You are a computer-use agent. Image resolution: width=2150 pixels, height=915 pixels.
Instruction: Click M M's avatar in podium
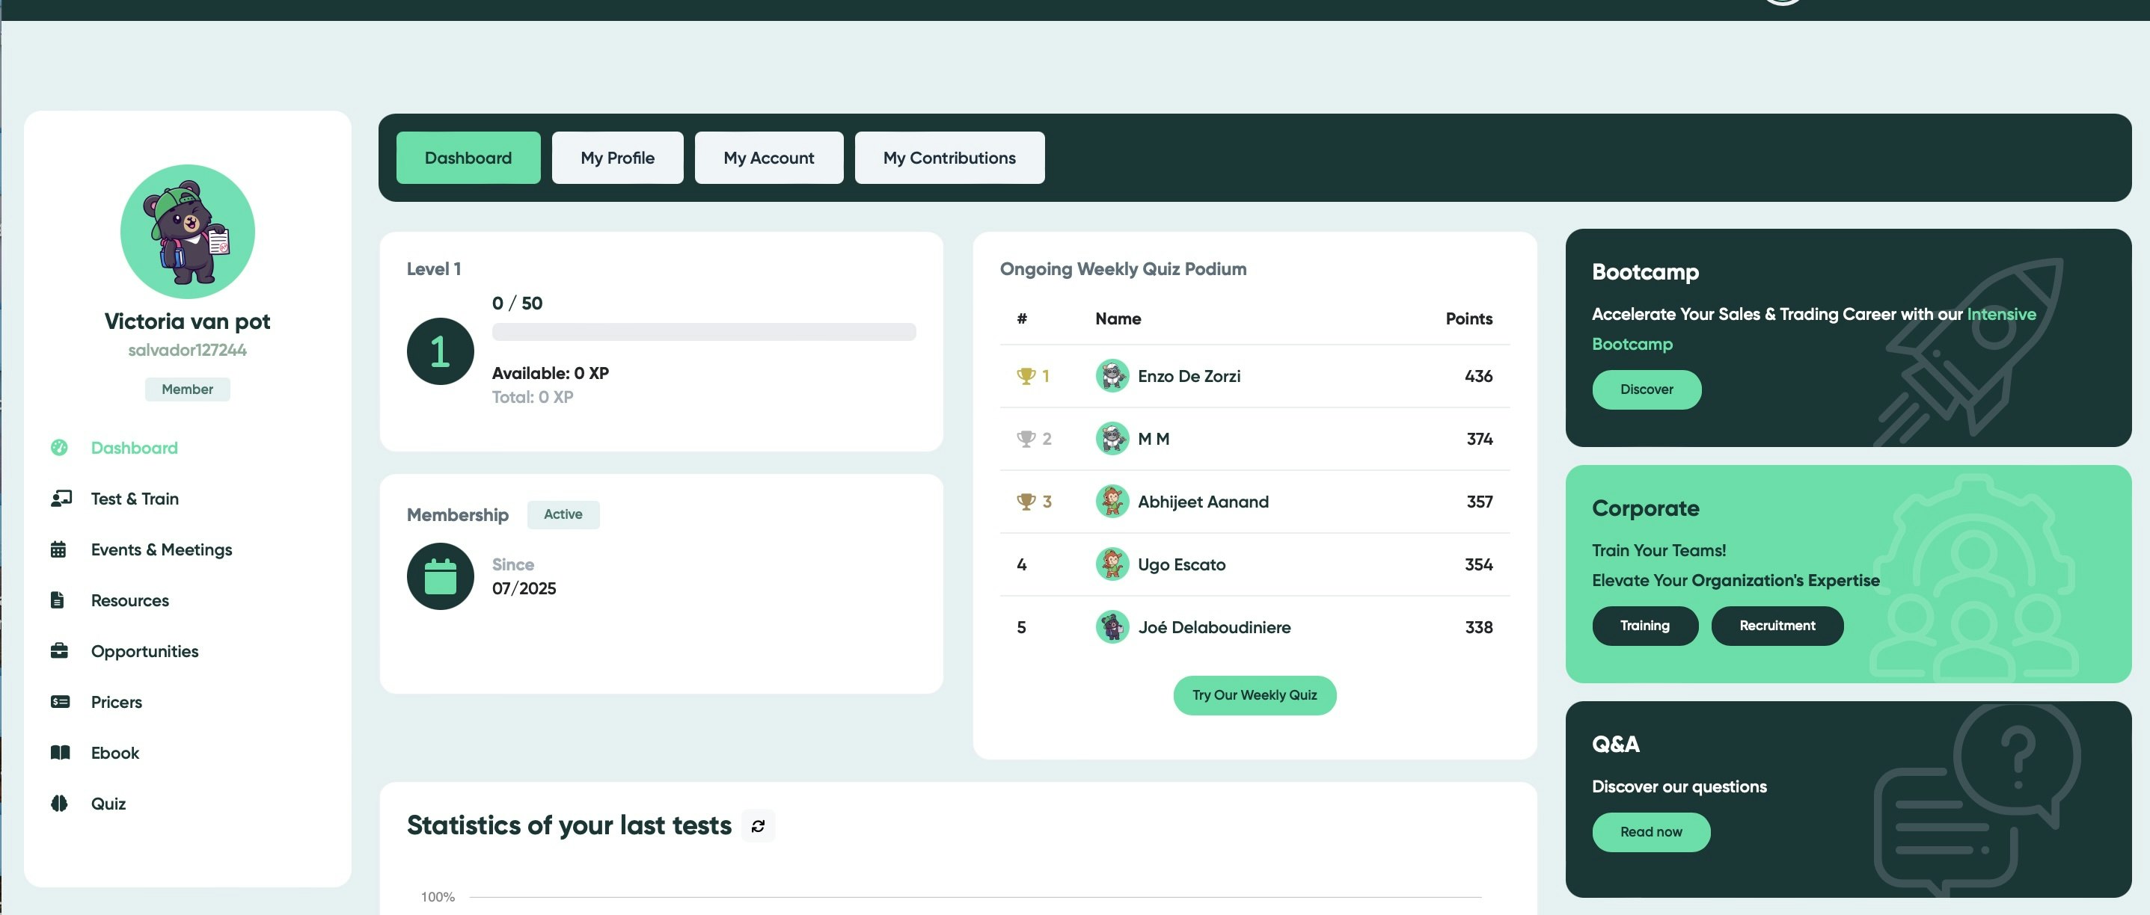[1112, 439]
